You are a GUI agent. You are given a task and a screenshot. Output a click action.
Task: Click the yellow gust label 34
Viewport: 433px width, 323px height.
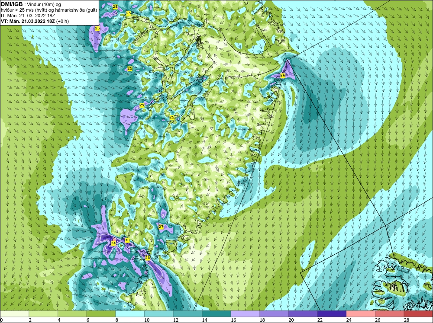pyautogui.click(x=113, y=243)
